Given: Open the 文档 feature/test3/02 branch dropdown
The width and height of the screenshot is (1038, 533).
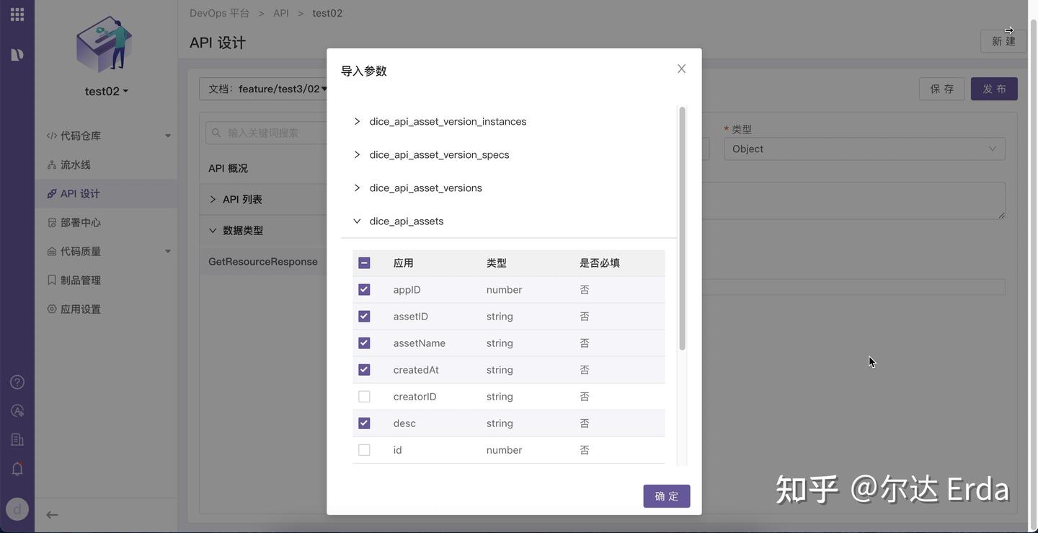Looking at the screenshot, I should coord(267,89).
